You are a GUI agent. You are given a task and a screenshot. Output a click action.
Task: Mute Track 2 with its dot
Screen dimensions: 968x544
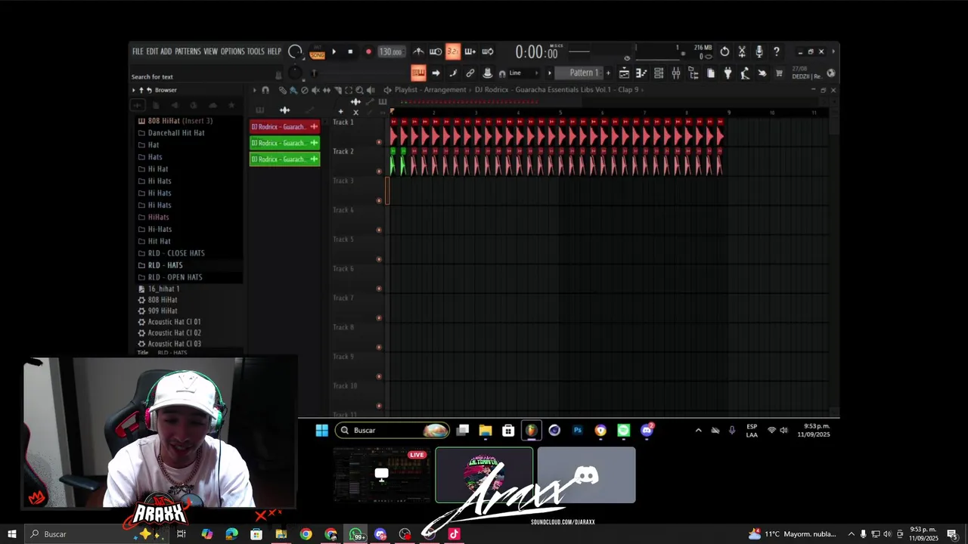379,171
